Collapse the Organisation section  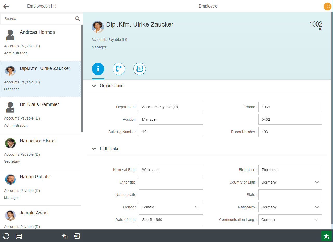(94, 86)
